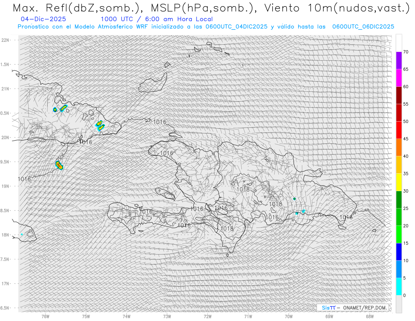
Task: Pick the bright red 45–50 dBZ colorbar segment
Action: tap(399, 130)
